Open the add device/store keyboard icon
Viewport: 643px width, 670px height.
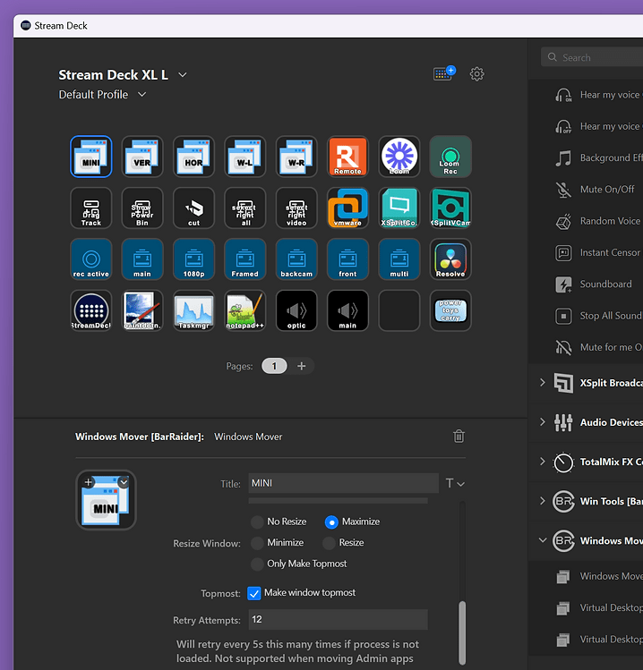444,73
